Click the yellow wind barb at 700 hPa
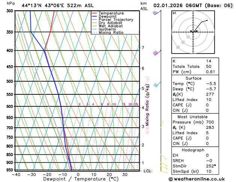The image size is (236, 182). pos(162,124)
